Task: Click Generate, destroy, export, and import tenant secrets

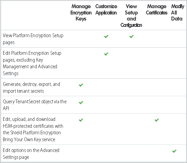Action: click(31, 88)
